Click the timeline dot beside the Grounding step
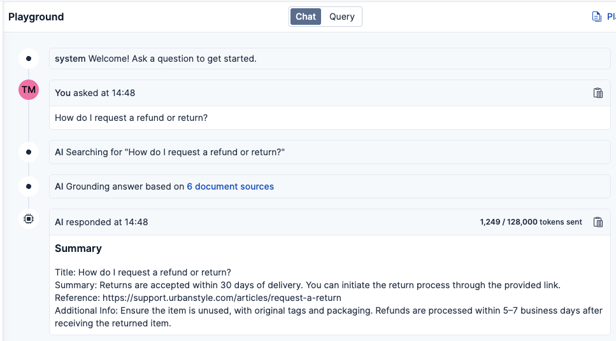The height and width of the screenshot is (341, 616). [x=29, y=186]
